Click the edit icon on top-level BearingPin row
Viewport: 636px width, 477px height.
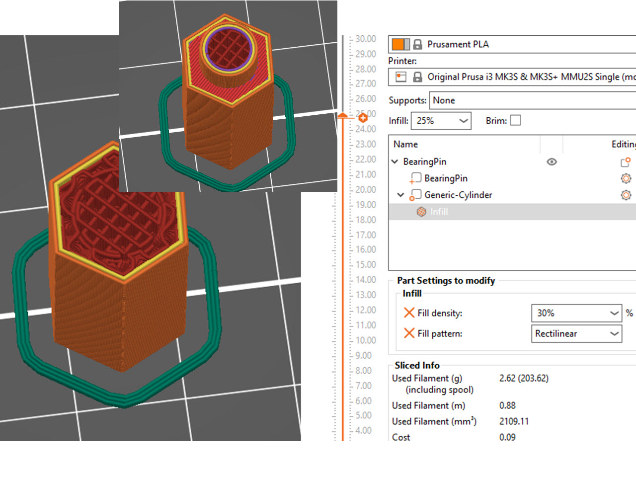point(626,162)
